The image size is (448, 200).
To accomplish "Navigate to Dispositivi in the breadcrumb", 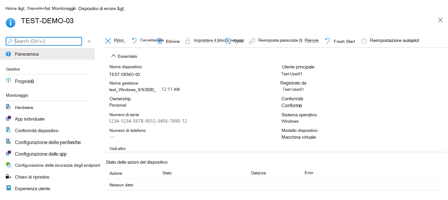I will (35, 8).
